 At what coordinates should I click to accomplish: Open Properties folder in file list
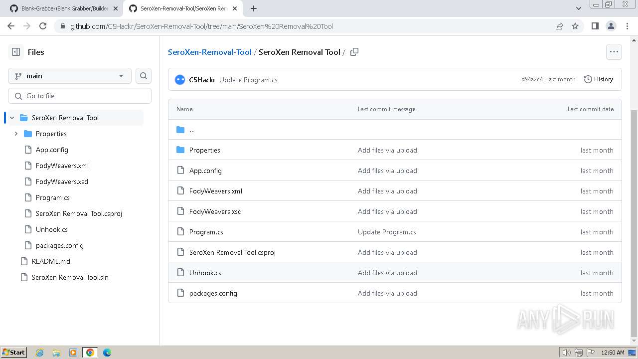pyautogui.click(x=204, y=150)
